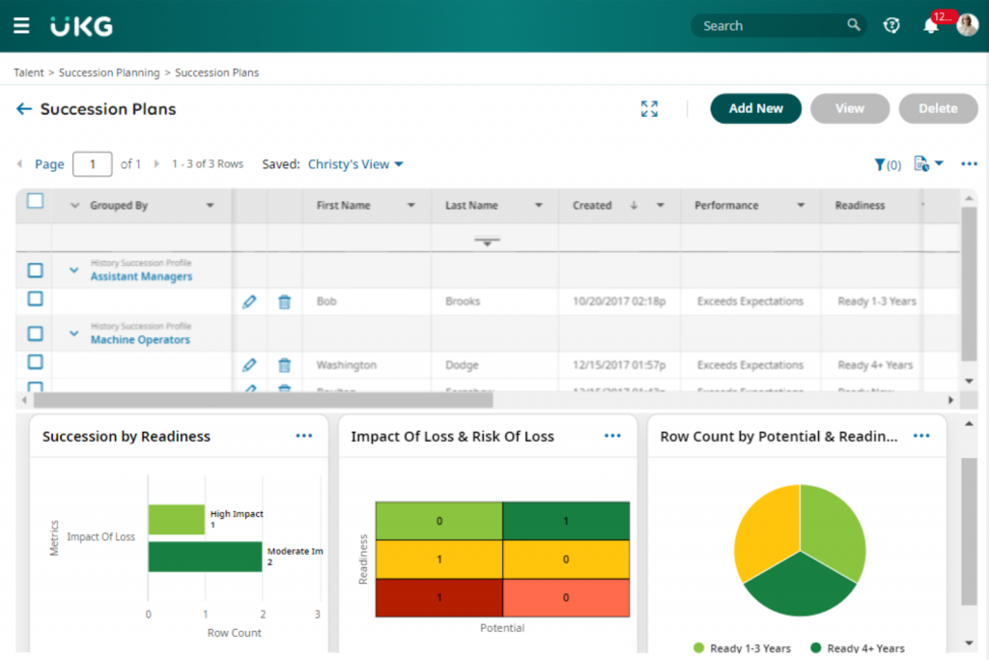This screenshot has height=660, width=989.
Task: Click the View button
Action: click(x=850, y=108)
